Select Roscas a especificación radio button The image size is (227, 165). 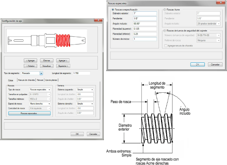113,10
